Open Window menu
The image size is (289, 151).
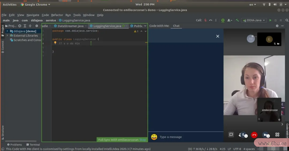coord(89,15)
